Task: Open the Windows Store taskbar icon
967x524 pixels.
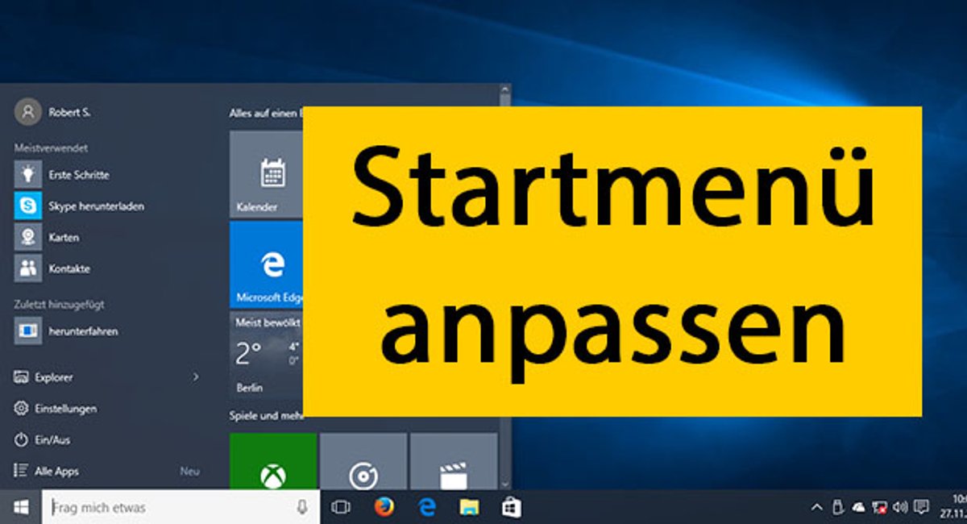Action: pyautogui.click(x=511, y=508)
